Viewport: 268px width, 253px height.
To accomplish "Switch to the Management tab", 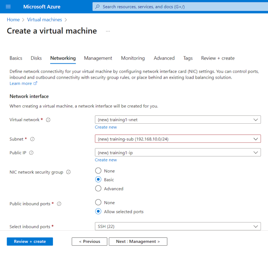I will (x=98, y=58).
